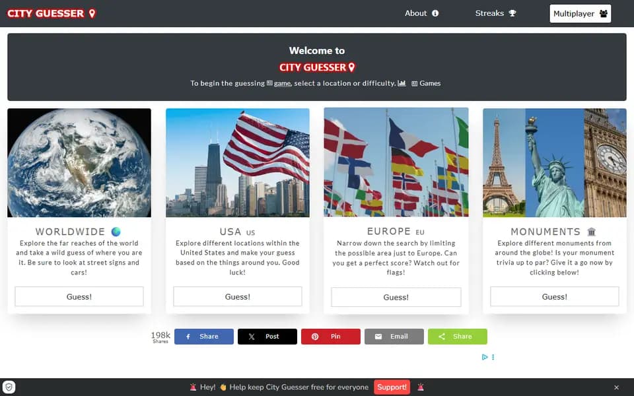
Task: Click the USA card description text
Action: pos(238,258)
